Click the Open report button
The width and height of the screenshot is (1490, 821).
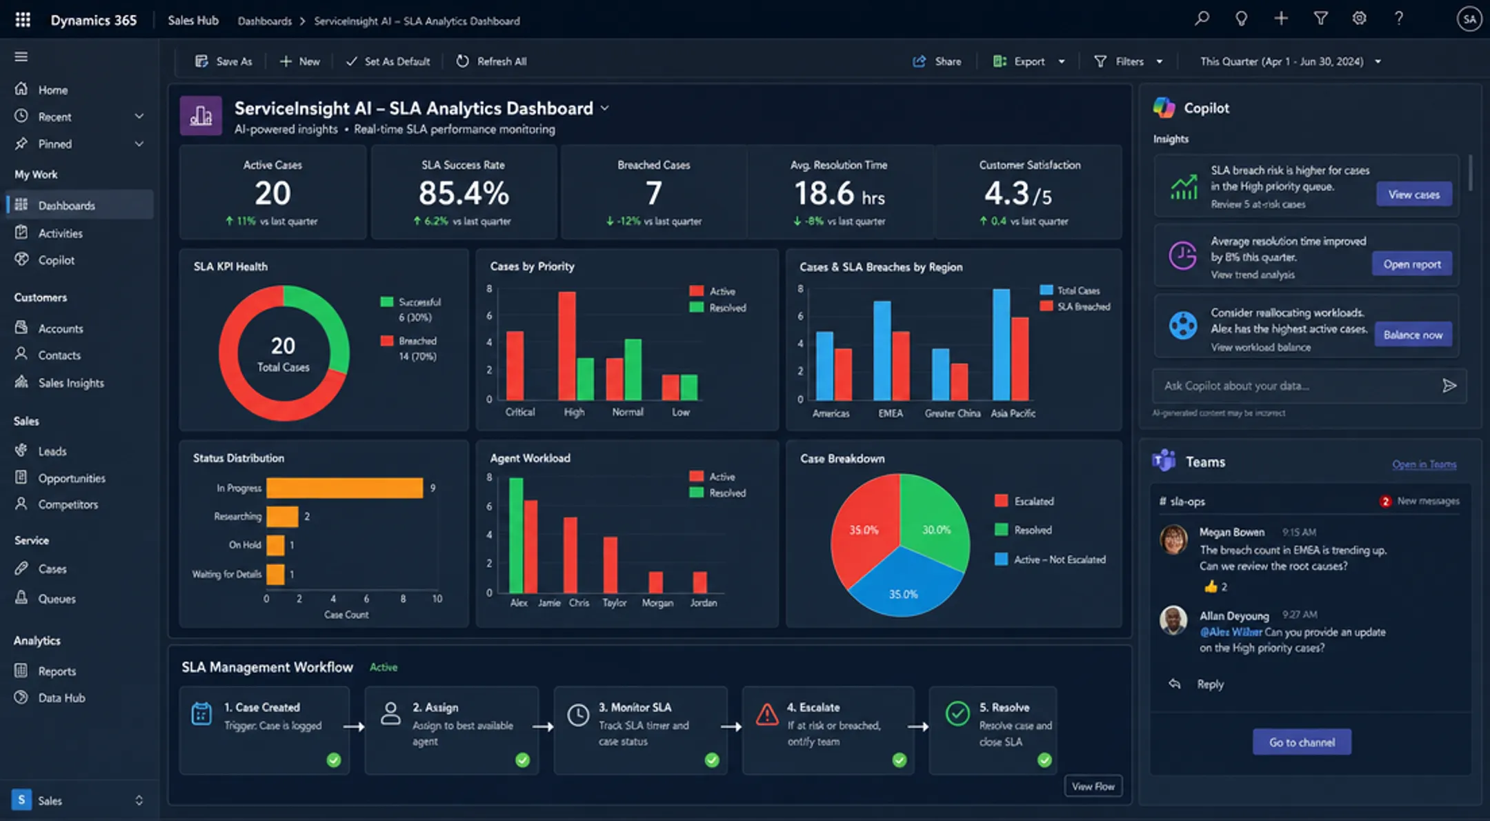tap(1412, 264)
